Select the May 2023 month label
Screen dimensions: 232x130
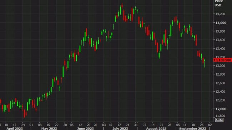49,128
